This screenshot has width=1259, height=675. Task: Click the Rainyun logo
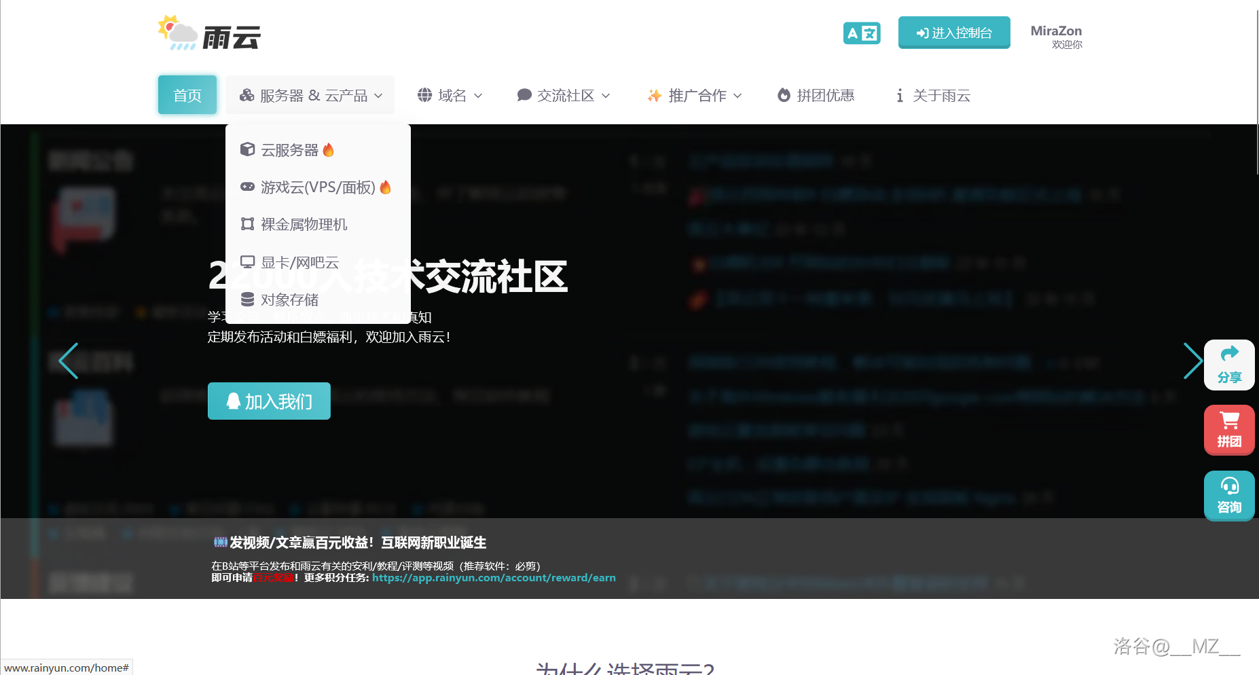209,34
